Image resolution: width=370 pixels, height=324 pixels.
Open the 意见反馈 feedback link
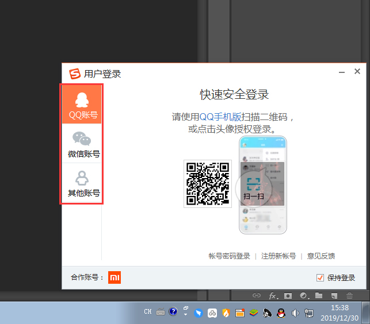(321, 256)
